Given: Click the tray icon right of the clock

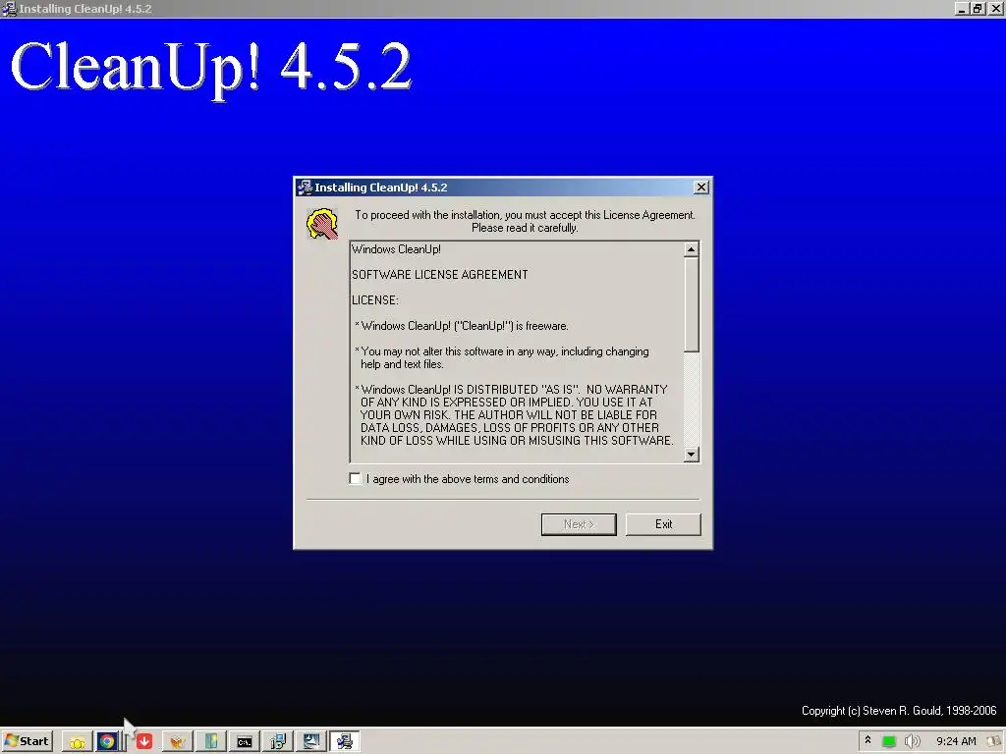Looking at the screenshot, I should [x=994, y=742].
